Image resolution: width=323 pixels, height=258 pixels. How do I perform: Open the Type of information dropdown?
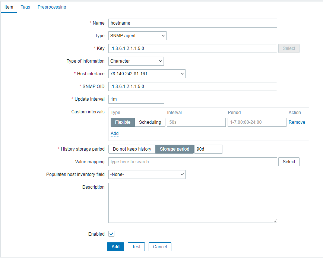(x=136, y=61)
